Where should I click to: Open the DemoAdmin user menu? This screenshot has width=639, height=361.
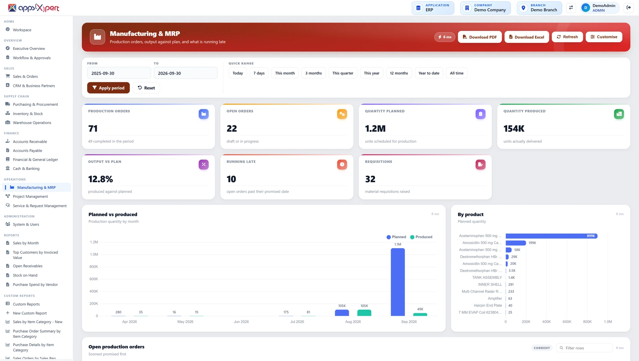tap(600, 8)
